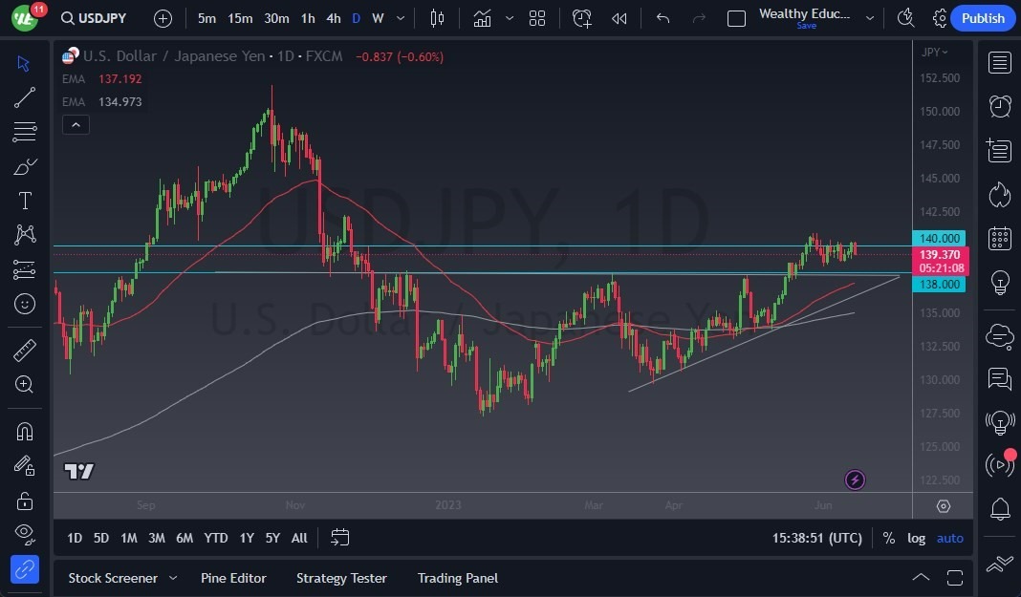The width and height of the screenshot is (1021, 597).
Task: Expand the timeframe interval dropdown
Action: [401, 17]
